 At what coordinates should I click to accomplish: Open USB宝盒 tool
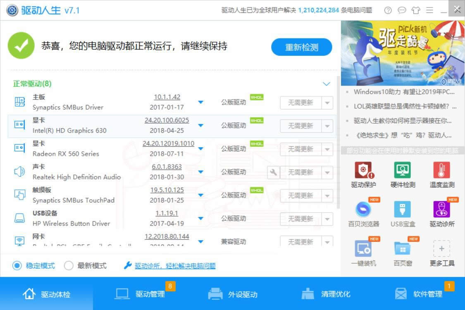pos(403,214)
